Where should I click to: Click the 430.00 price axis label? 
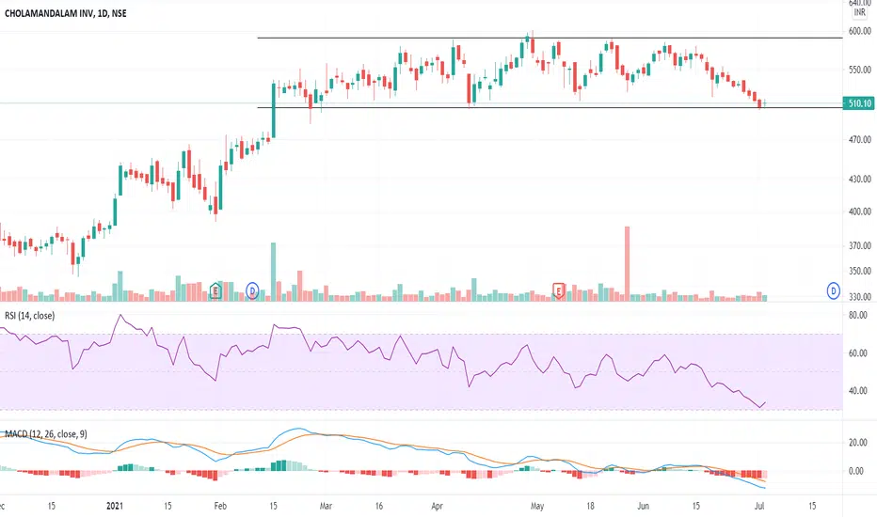[860, 180]
